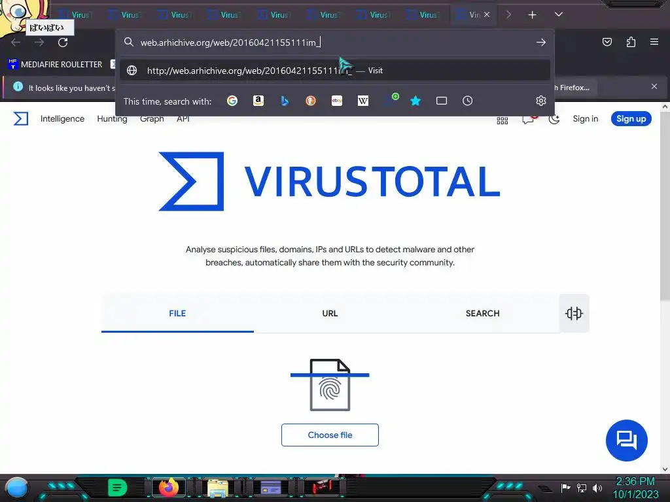The height and width of the screenshot is (502, 670).
Task: Click the Sign in link
Action: [x=586, y=119]
